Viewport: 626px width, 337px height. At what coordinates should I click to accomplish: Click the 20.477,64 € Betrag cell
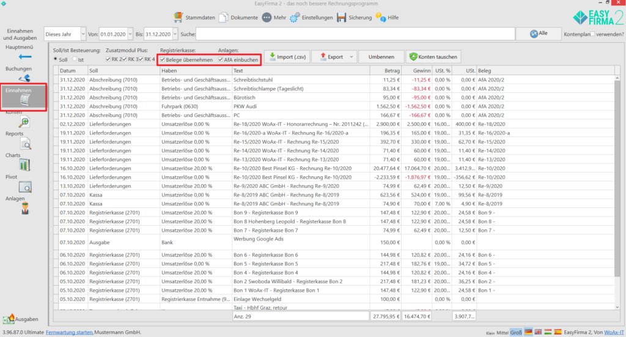point(386,168)
